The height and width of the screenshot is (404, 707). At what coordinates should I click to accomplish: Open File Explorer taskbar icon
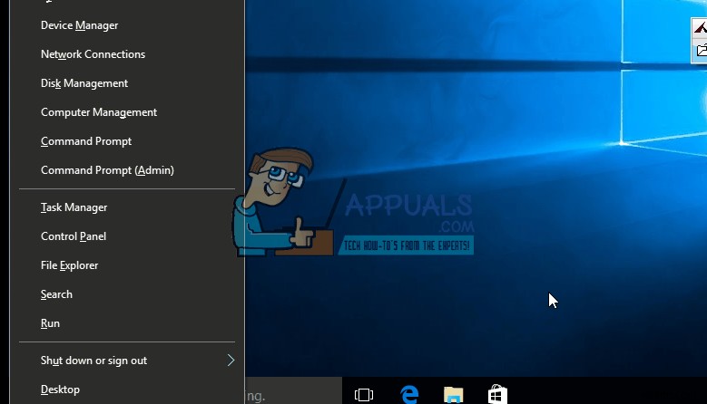453,395
